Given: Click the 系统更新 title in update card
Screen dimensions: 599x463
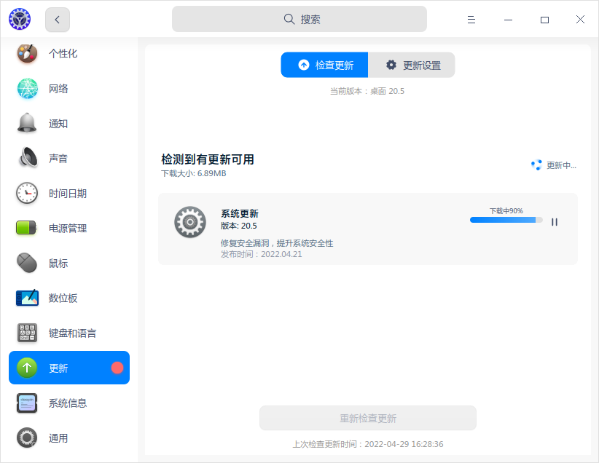Looking at the screenshot, I should [240, 213].
